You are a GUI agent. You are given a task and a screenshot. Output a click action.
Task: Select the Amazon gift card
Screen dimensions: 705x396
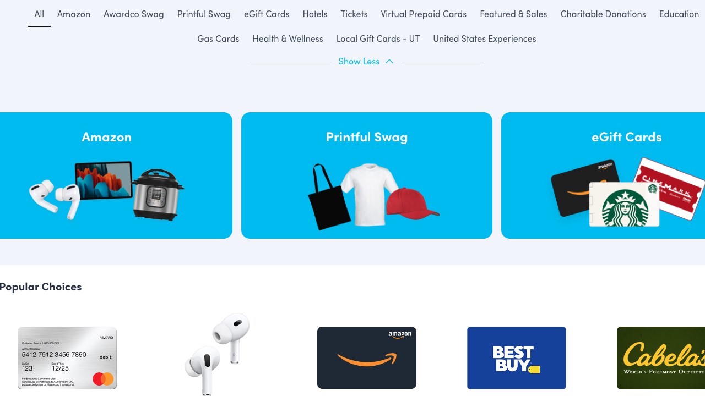pyautogui.click(x=367, y=358)
